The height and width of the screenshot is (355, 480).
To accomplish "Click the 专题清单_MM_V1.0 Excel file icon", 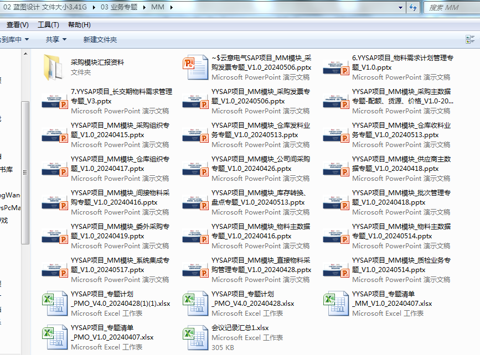I will point(336,303).
